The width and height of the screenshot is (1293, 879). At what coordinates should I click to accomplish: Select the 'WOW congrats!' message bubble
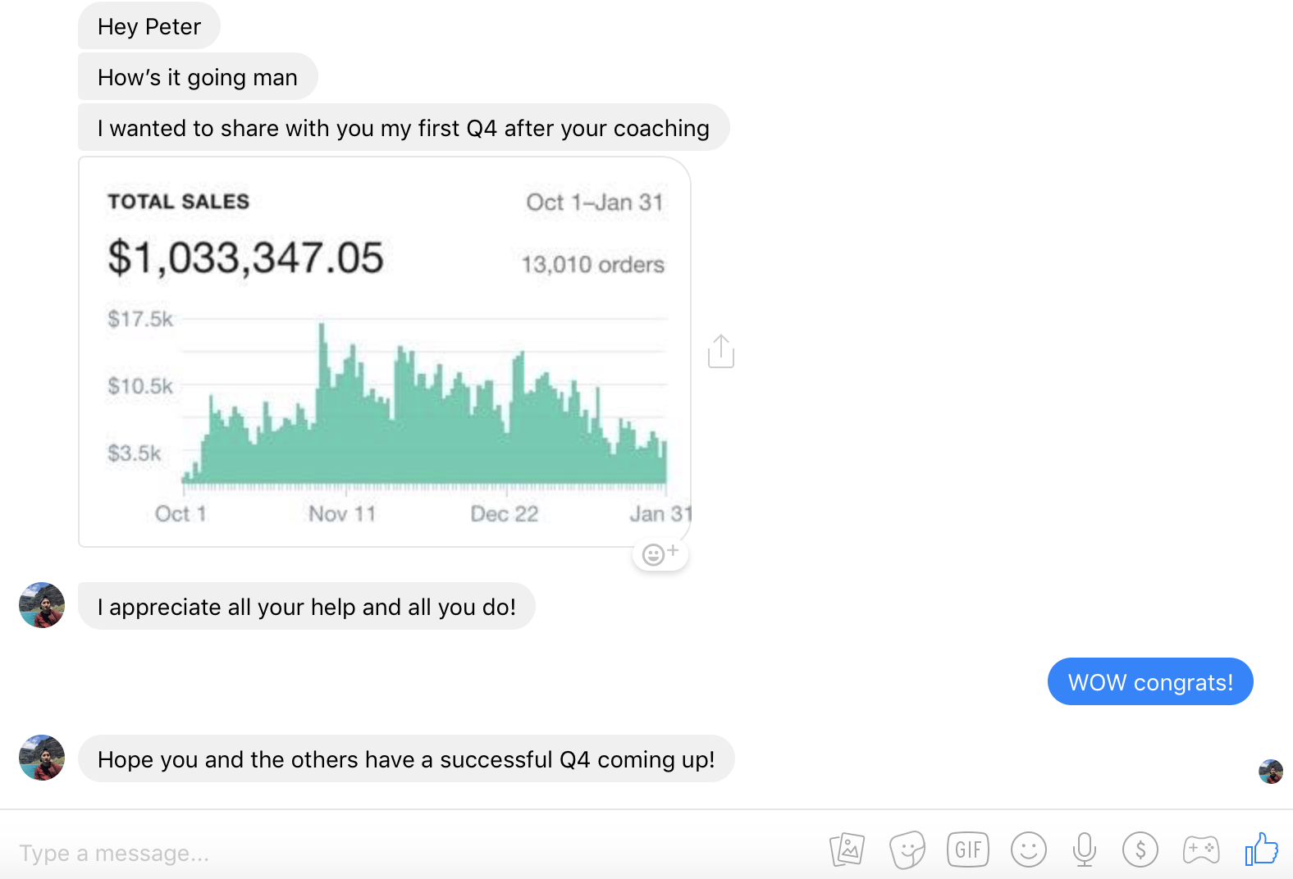(1150, 681)
